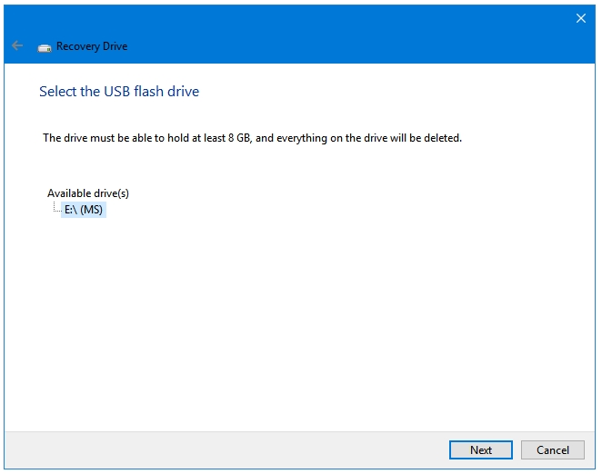The height and width of the screenshot is (474, 602).
Task: Go back using the left arrow icon
Action: [17, 46]
